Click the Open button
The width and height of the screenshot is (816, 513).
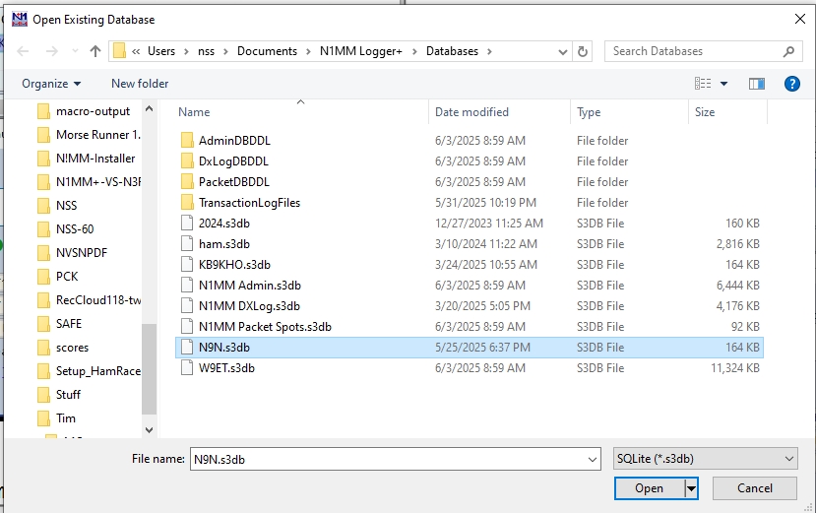click(x=649, y=488)
